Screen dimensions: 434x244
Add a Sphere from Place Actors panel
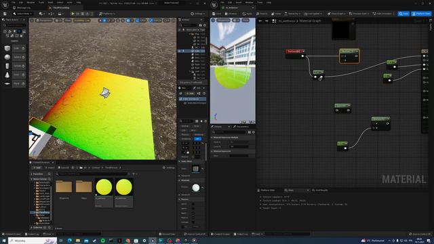15,57
